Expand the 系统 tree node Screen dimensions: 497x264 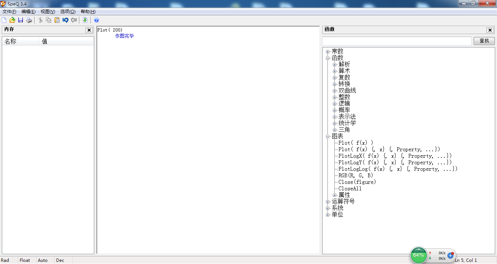[x=328, y=208]
